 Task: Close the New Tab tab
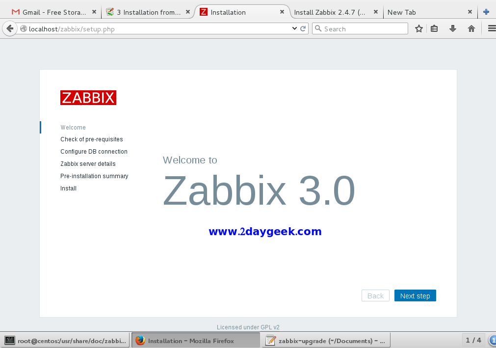coord(470,12)
